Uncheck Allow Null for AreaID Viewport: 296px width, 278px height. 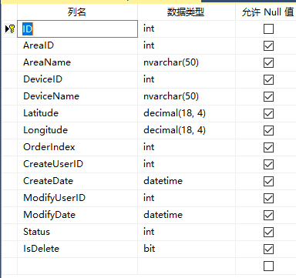tap(268, 45)
